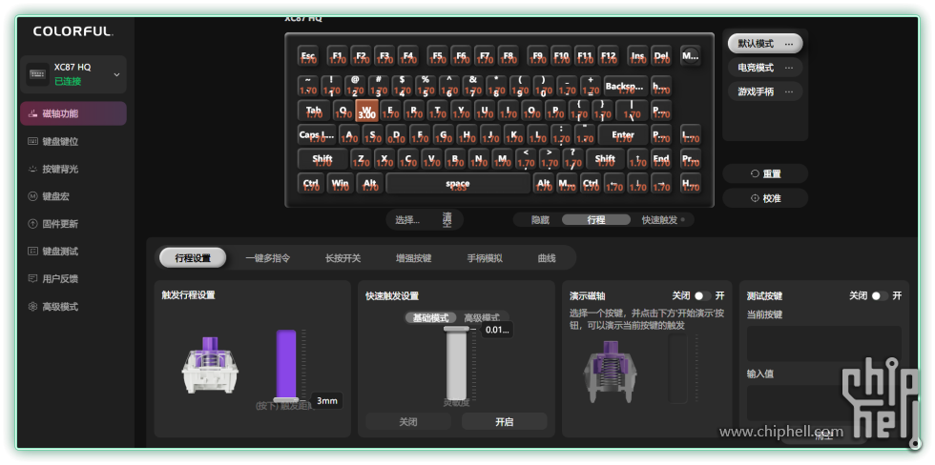Switch key overlay to 隐藏 hidden
The image size is (935, 465).
point(540,220)
